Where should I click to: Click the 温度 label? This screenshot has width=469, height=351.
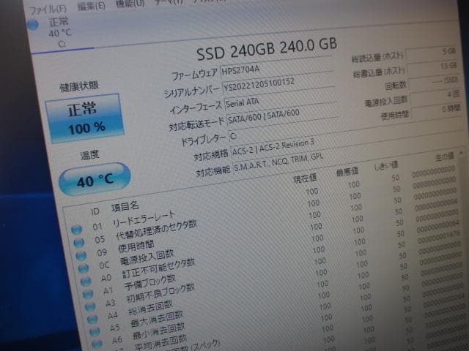point(89,155)
